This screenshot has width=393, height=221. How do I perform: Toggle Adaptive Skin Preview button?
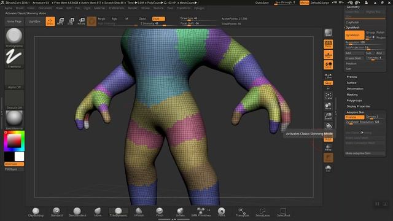point(354,117)
